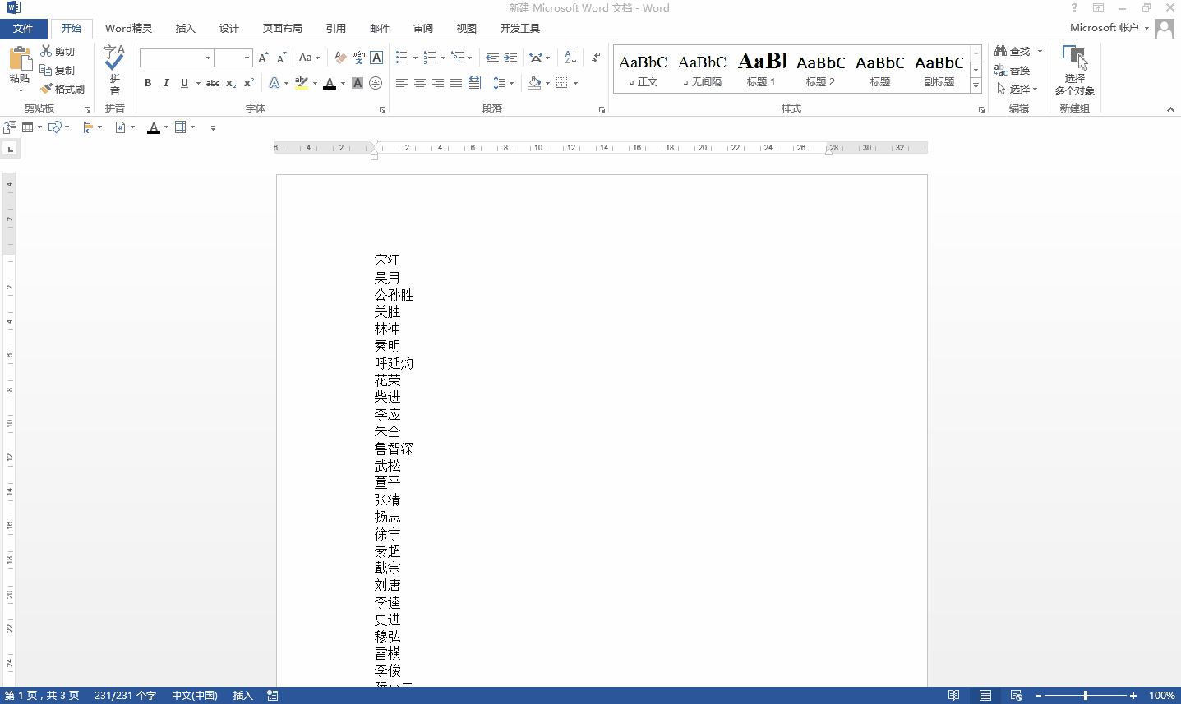1181x704 pixels.
Task: Click zoom in plus button
Action: tap(1133, 696)
